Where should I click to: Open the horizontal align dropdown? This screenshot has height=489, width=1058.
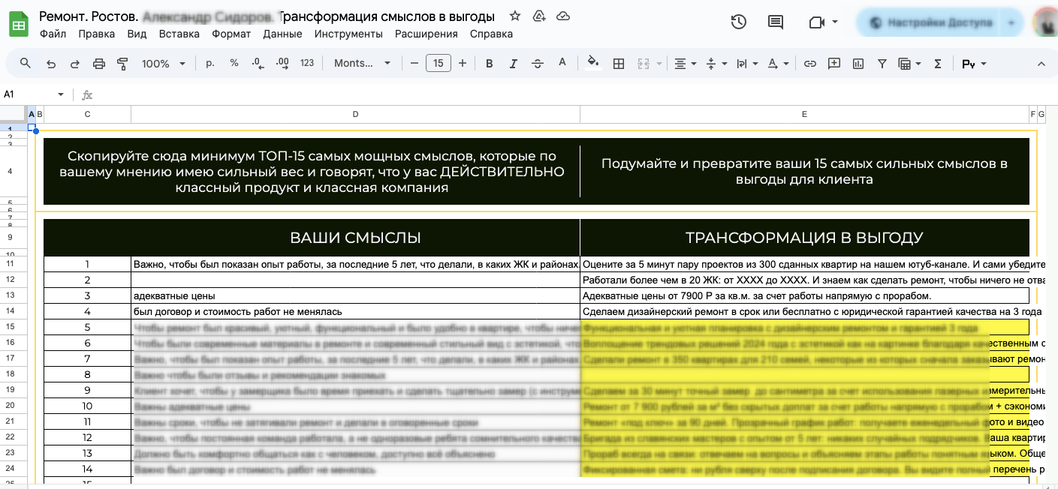point(684,64)
